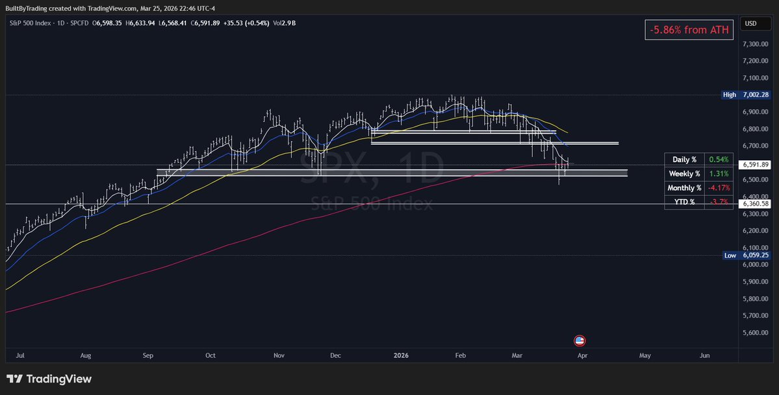The width and height of the screenshot is (779, 395).
Task: Click the High 7,002.28 price label
Action: click(747, 95)
